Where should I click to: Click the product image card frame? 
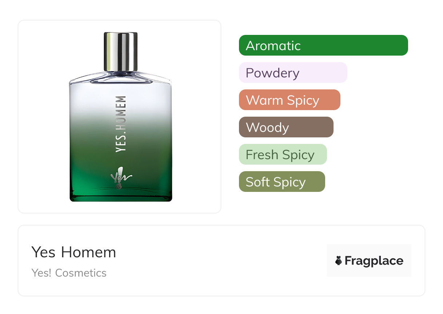[119, 117]
